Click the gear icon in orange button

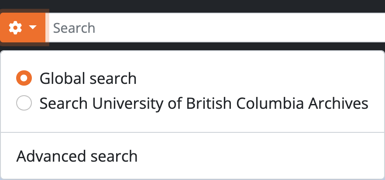point(15,28)
